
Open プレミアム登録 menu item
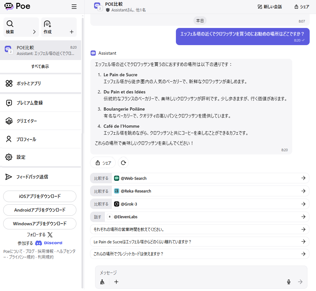pyautogui.click(x=41, y=103)
